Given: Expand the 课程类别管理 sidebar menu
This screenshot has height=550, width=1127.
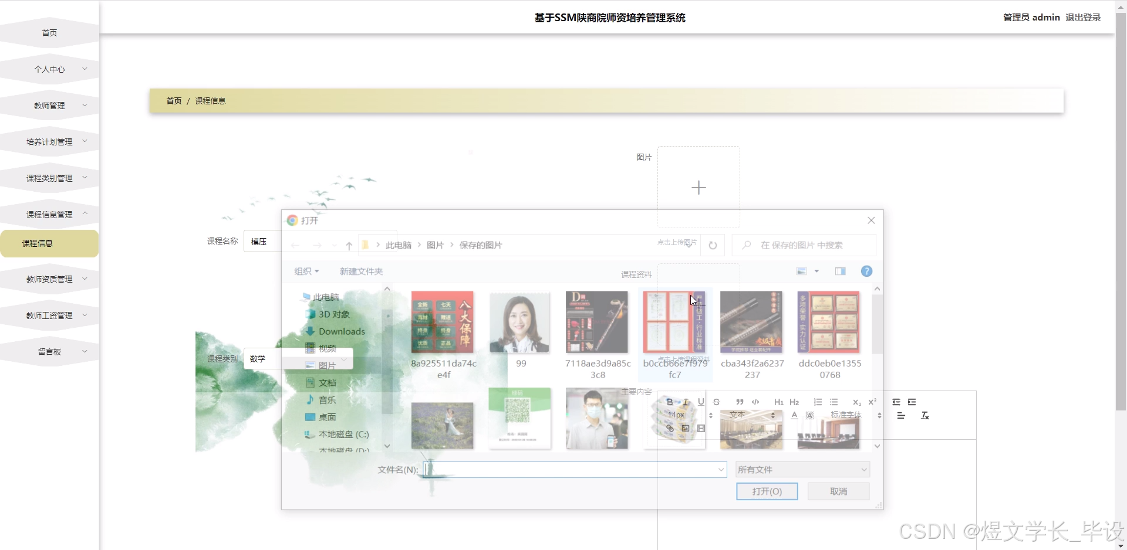Looking at the screenshot, I should pos(49,178).
